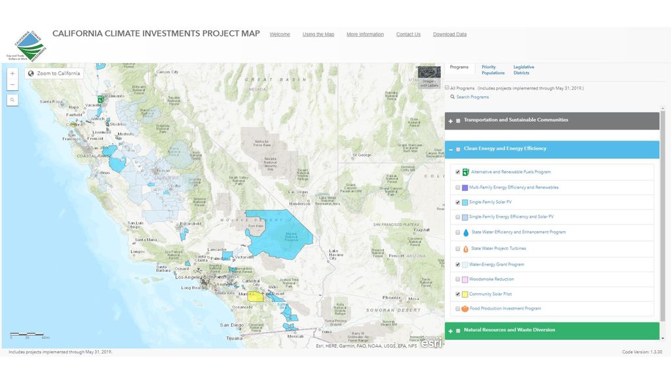Click the map scale bar
The image size is (671, 377).
29,336
